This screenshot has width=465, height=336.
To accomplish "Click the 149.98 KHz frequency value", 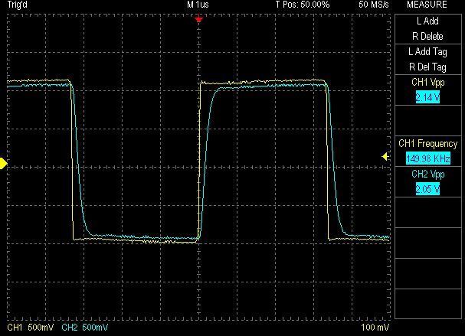I will (x=428, y=158).
